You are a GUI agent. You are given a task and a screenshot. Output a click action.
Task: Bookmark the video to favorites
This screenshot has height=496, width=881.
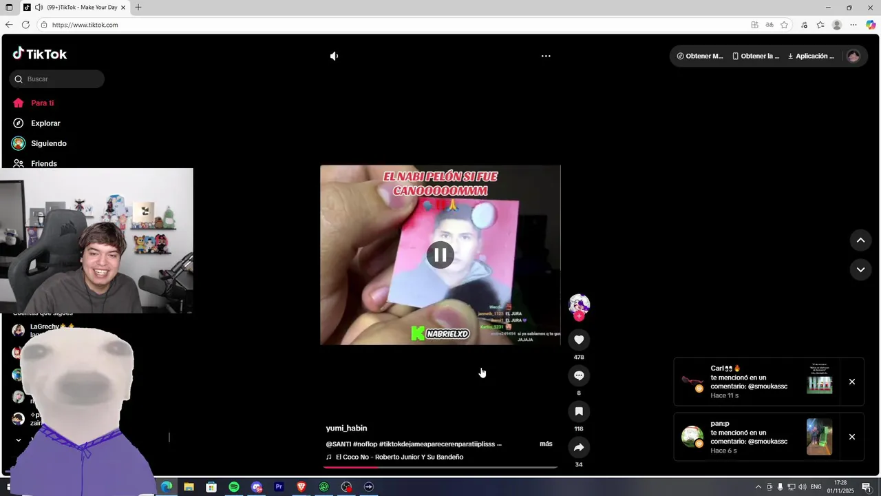point(579,411)
